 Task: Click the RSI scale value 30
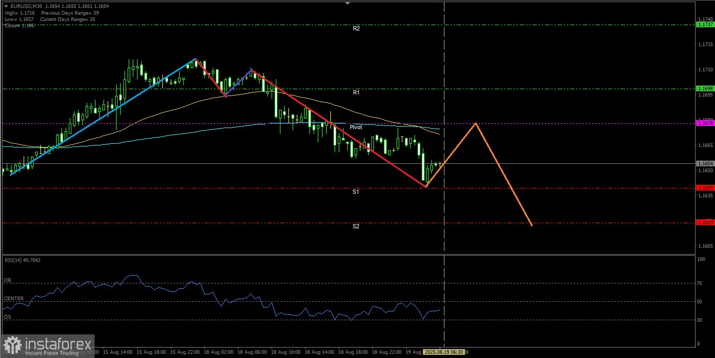[699, 320]
